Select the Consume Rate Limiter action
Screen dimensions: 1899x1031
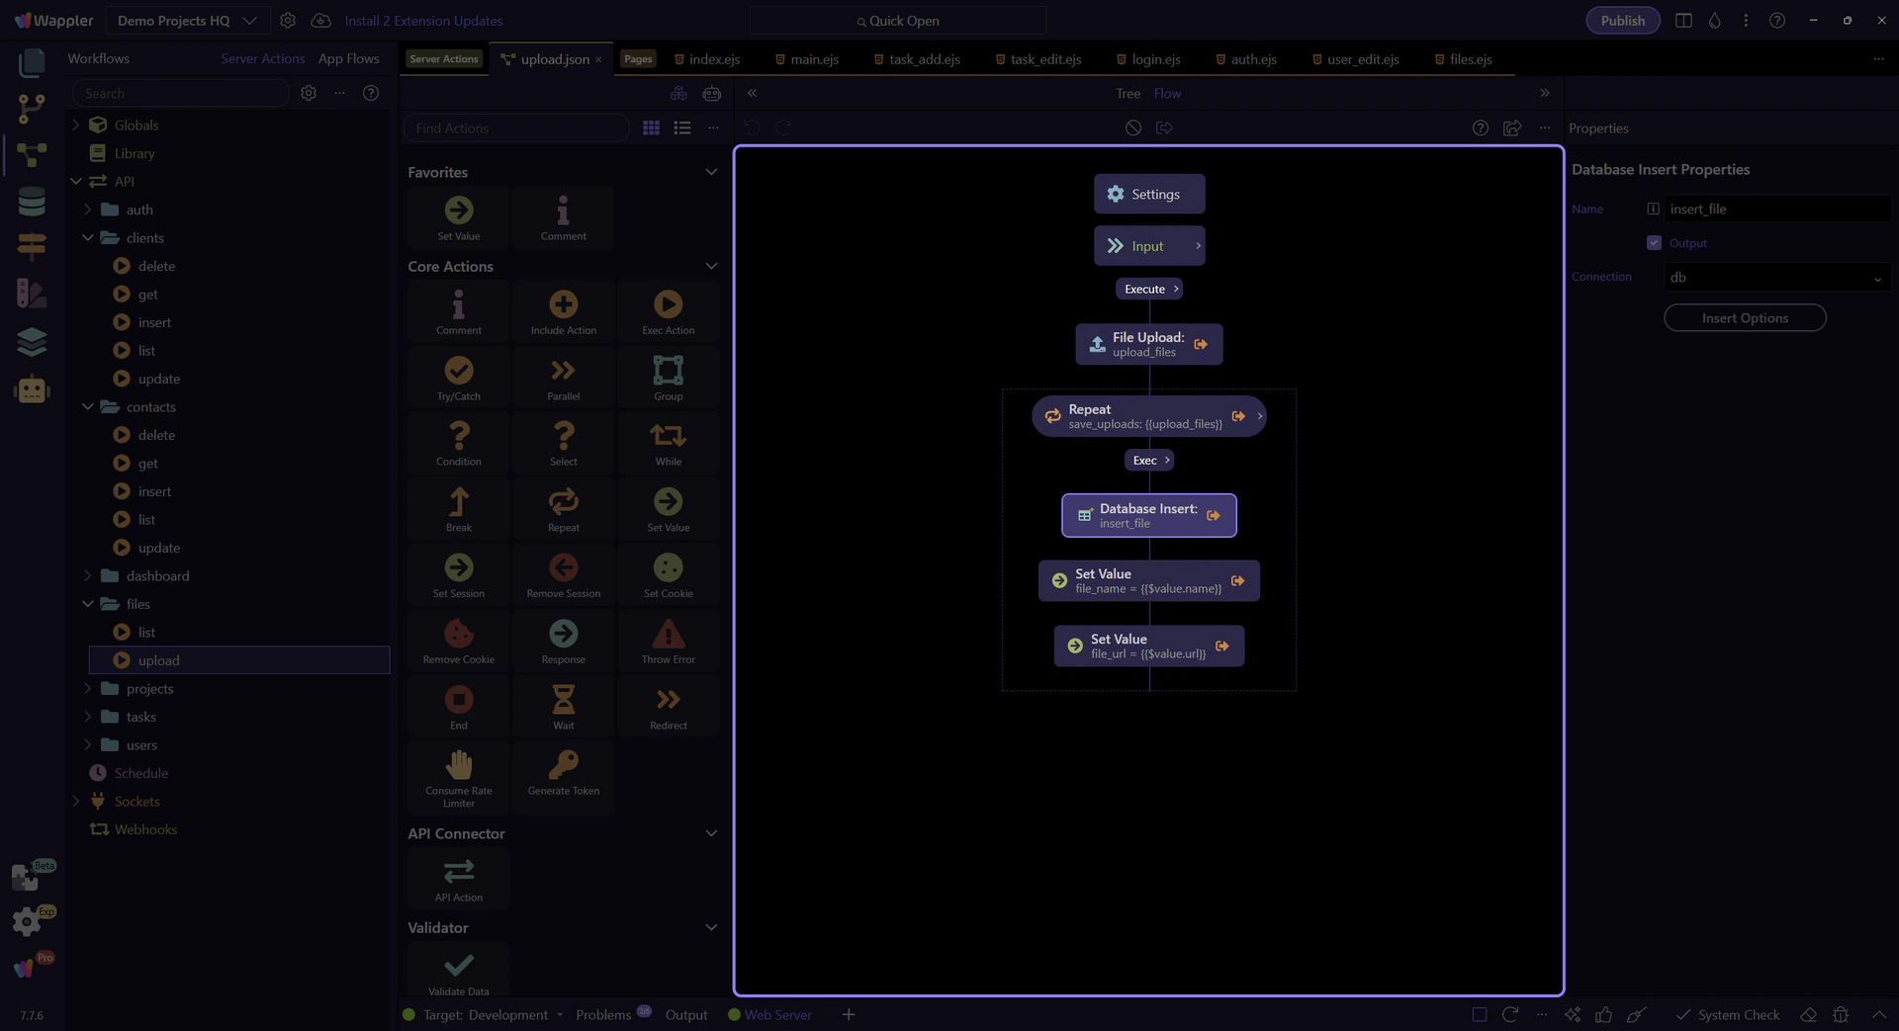coord(458,766)
